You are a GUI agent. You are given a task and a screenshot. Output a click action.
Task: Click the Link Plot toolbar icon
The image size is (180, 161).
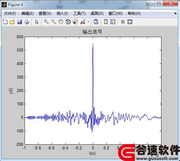coord(96,22)
